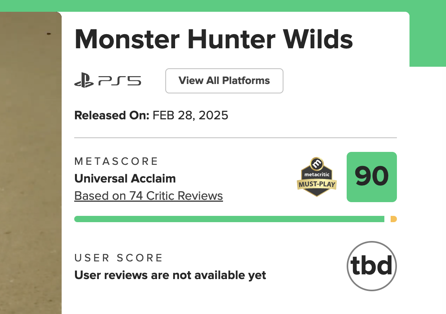Click the Metacritic Must-Play badge

(x=316, y=177)
